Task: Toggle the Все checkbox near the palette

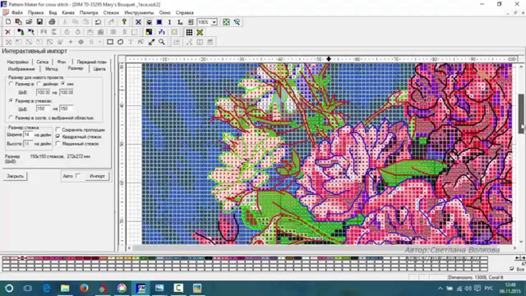Action: point(512,269)
